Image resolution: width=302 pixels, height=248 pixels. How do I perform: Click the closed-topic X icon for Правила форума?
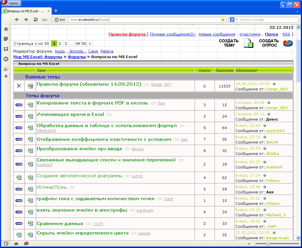[19, 86]
